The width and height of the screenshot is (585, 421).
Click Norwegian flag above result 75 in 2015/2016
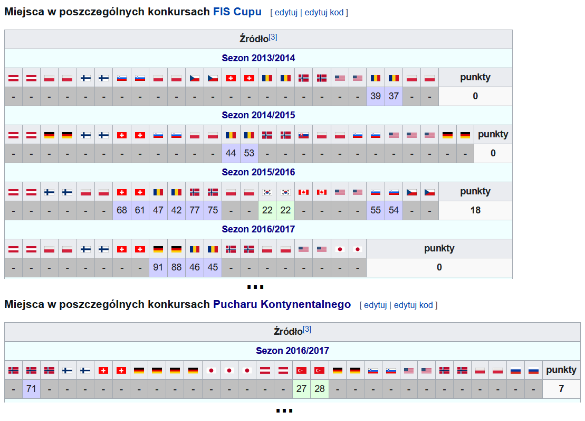pyautogui.click(x=213, y=192)
